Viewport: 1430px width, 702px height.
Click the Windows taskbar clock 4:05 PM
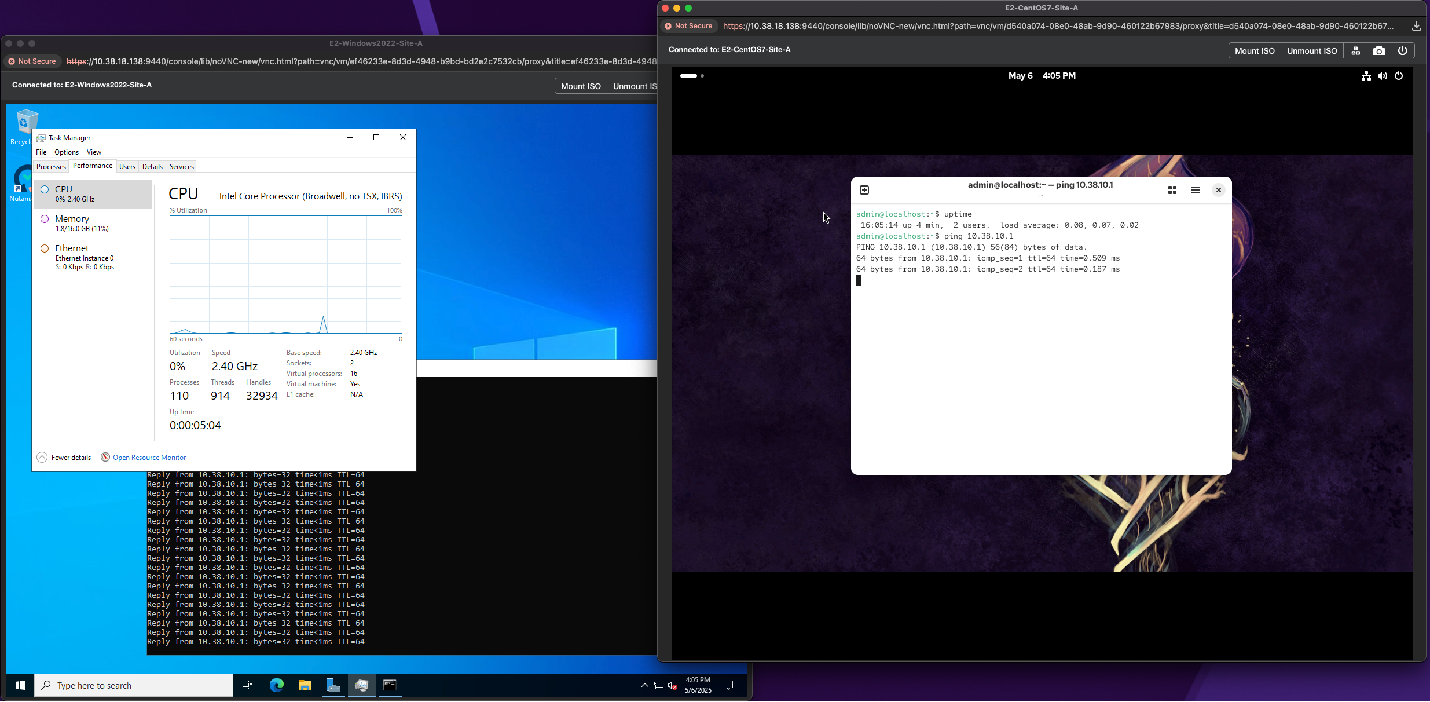[x=698, y=685]
